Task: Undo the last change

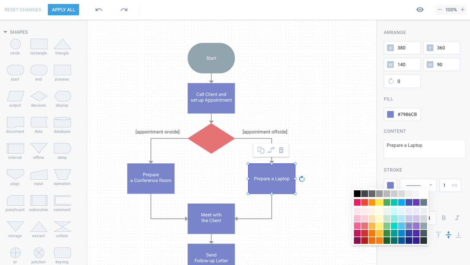Action: point(99,9)
